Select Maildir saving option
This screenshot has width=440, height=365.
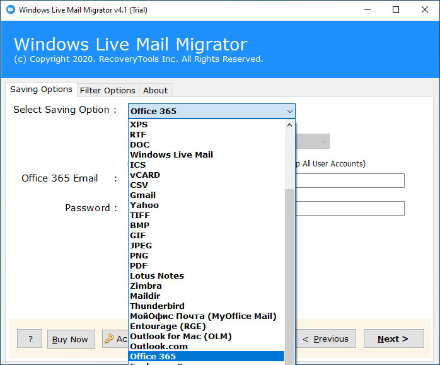(207, 296)
